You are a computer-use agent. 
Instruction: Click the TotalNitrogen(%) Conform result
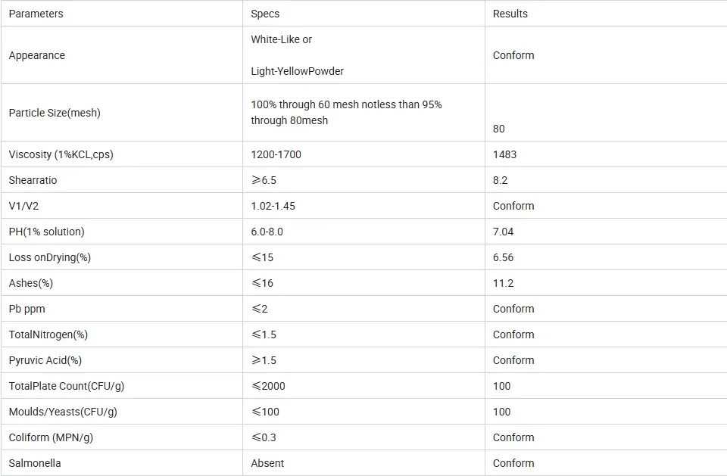[x=513, y=334]
